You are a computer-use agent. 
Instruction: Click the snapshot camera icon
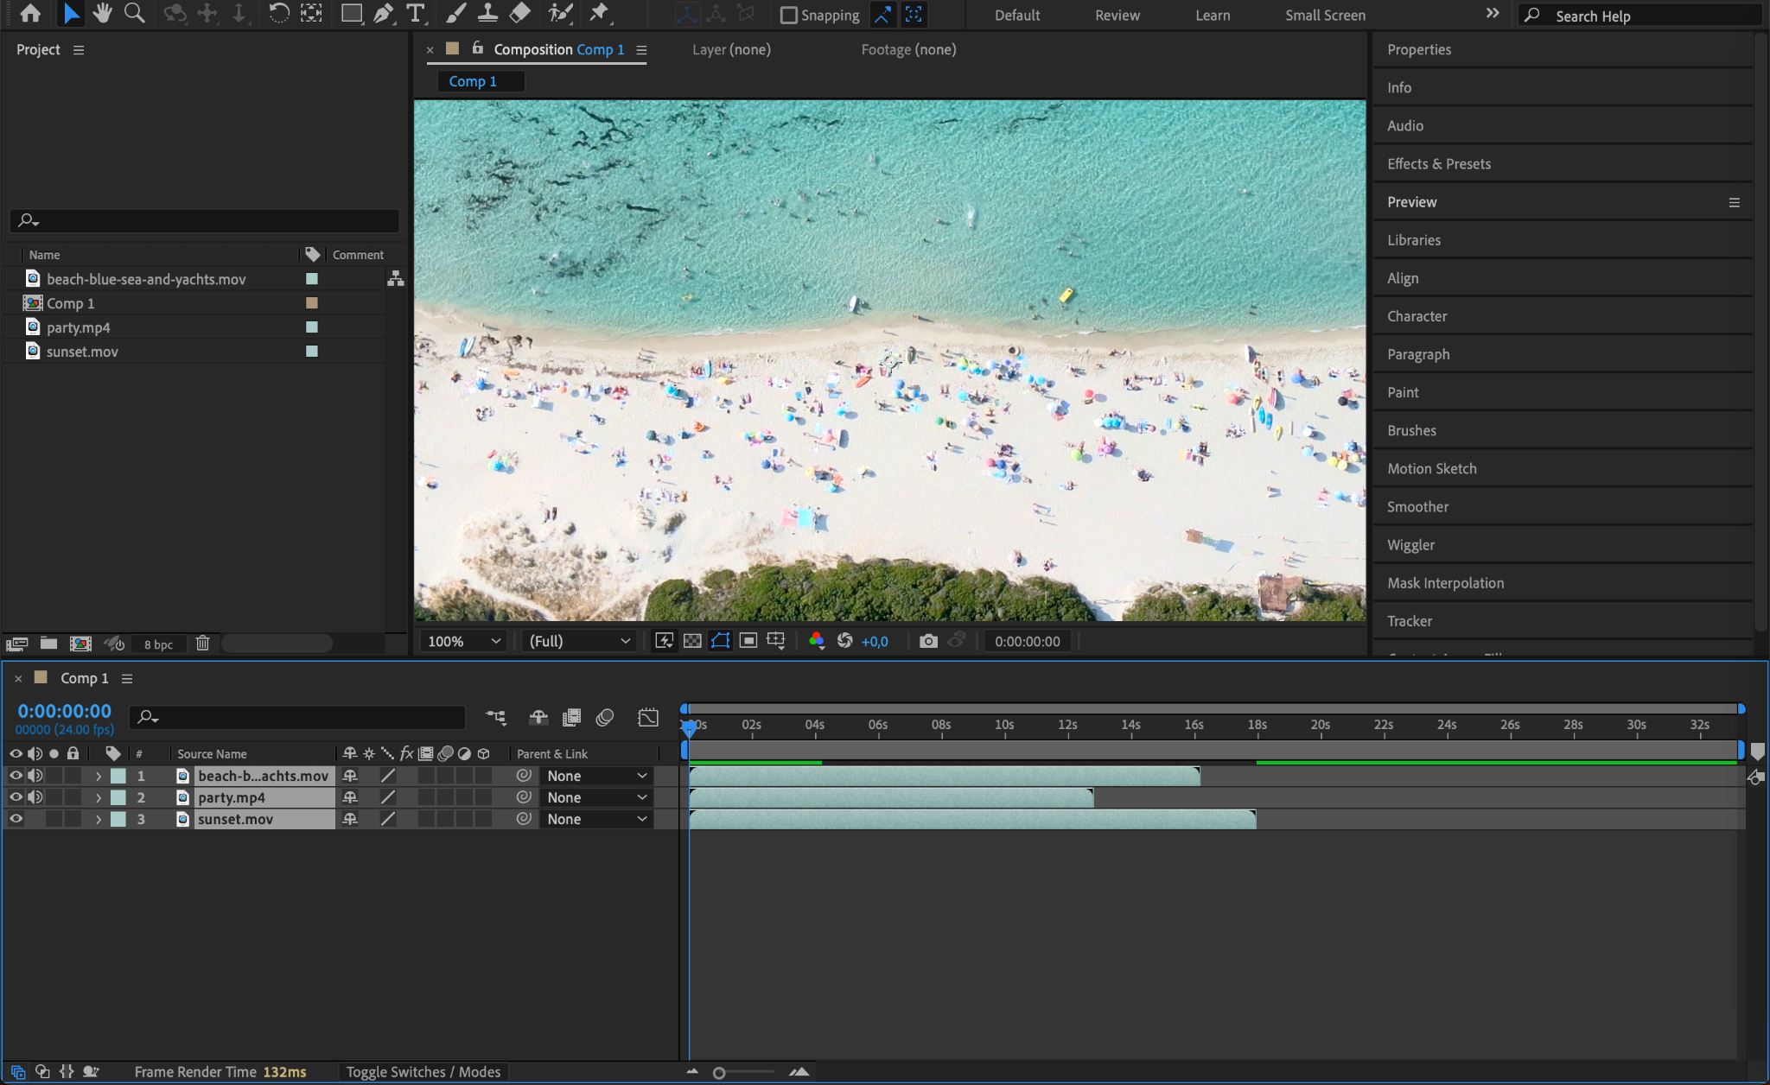point(928,641)
